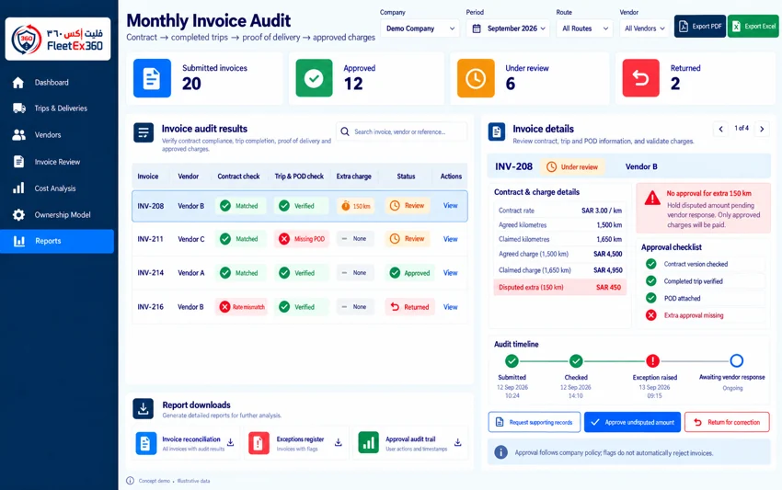Click the Disputed extra (150 km) row

point(559,288)
